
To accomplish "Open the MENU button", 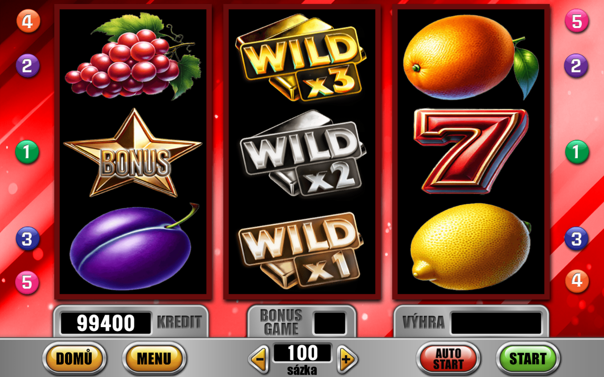I will (x=154, y=359).
